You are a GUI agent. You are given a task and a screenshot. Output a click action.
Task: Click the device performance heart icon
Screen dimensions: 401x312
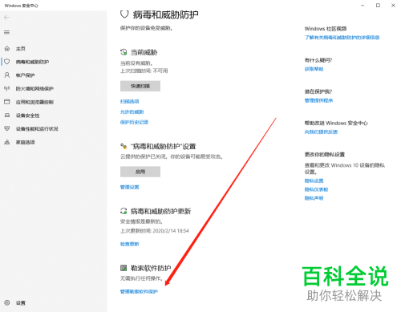pyautogui.click(x=7, y=128)
